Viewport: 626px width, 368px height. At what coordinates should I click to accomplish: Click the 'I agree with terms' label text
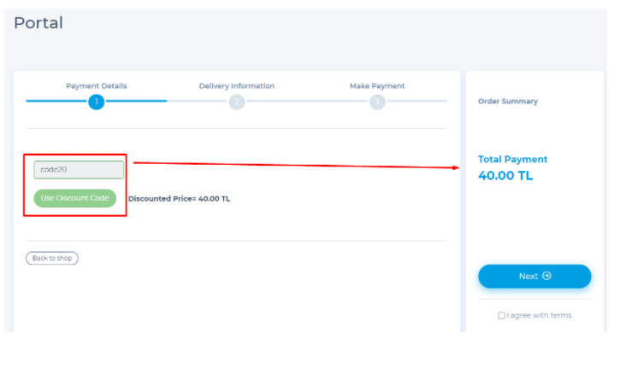[x=539, y=316]
